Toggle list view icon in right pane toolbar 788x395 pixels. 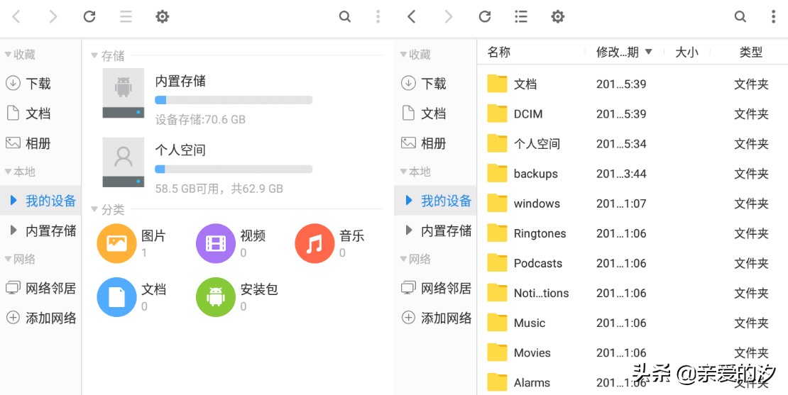tap(521, 16)
